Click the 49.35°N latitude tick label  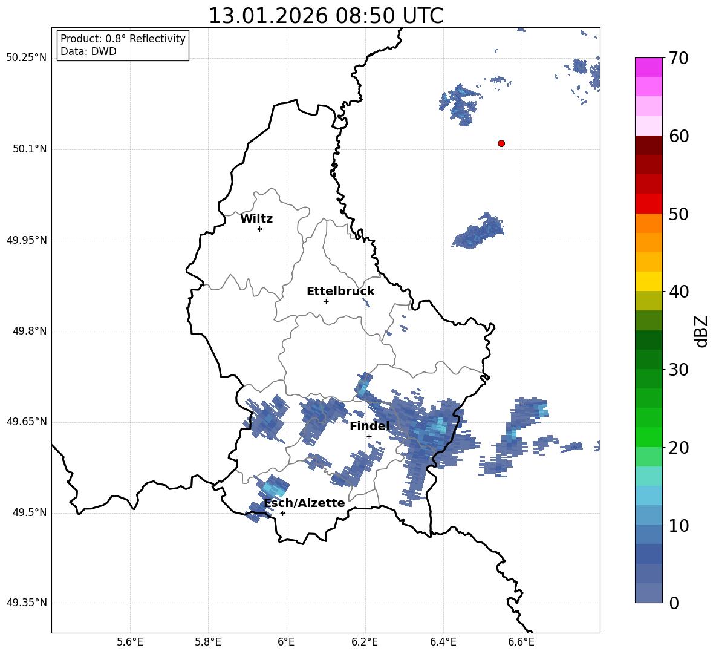point(27,603)
